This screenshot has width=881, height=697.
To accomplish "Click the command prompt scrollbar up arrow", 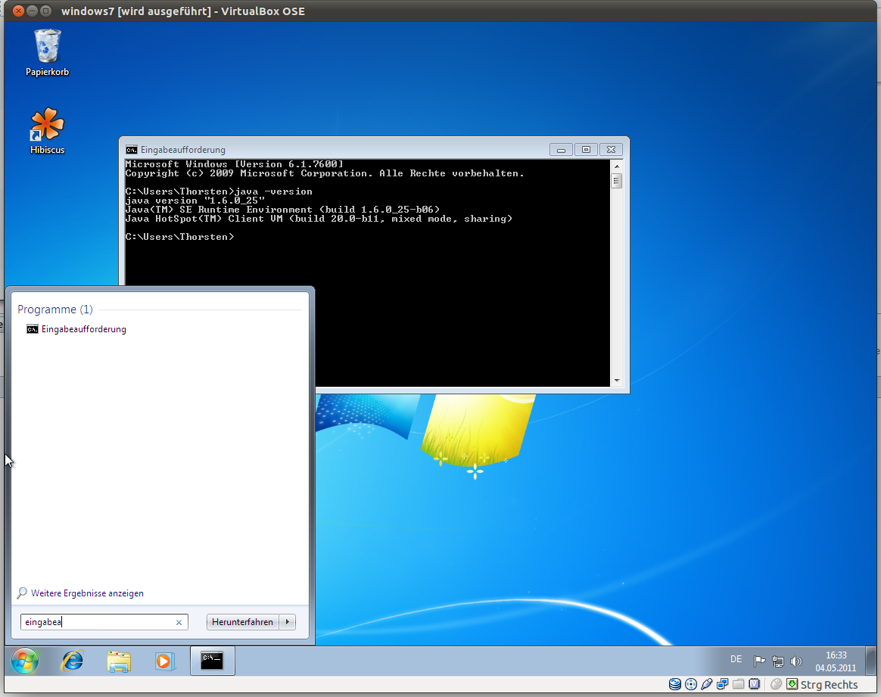I will tap(616, 166).
